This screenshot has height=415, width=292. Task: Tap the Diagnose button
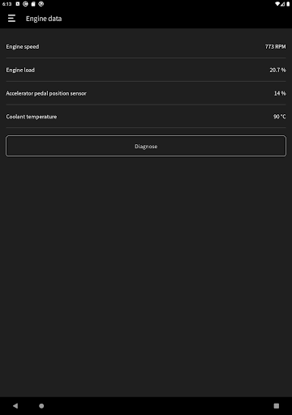pos(146,146)
